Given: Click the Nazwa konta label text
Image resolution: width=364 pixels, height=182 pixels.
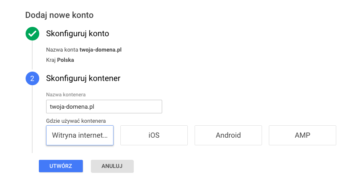Looking at the screenshot, I should point(62,50).
